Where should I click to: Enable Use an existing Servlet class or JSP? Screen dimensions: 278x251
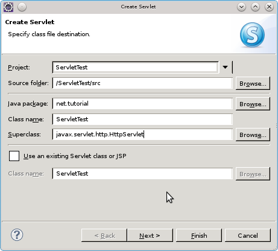[x=14, y=156]
